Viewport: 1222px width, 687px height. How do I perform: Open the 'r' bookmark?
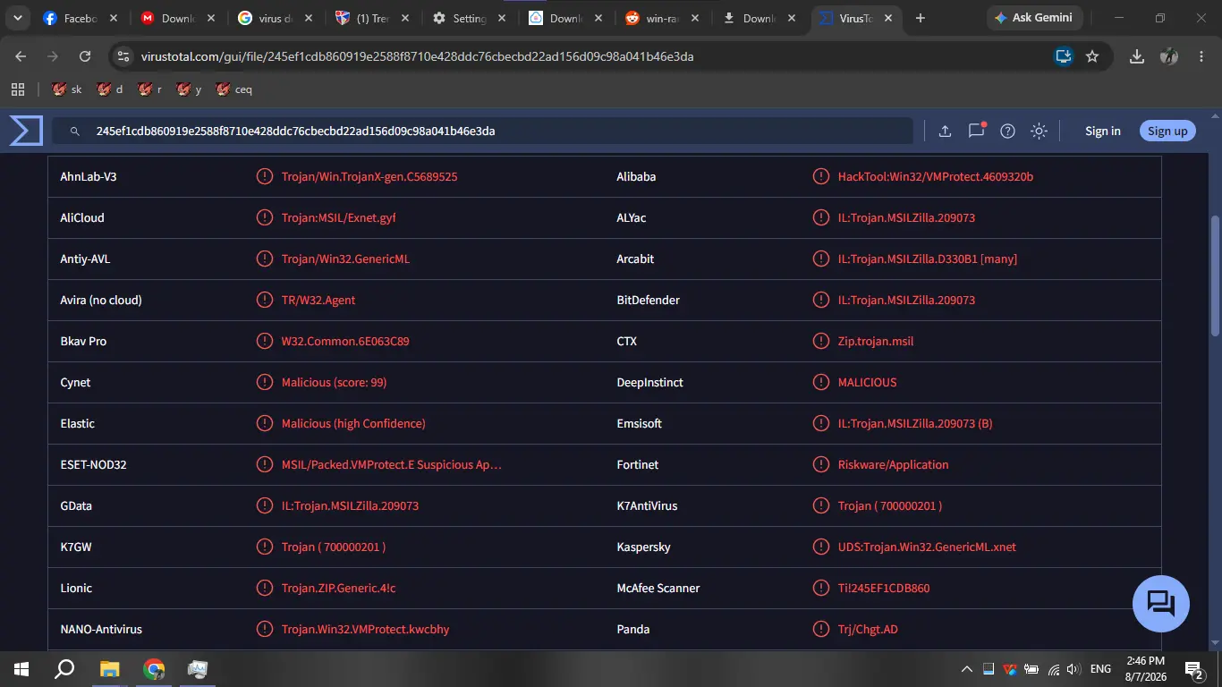[149, 89]
